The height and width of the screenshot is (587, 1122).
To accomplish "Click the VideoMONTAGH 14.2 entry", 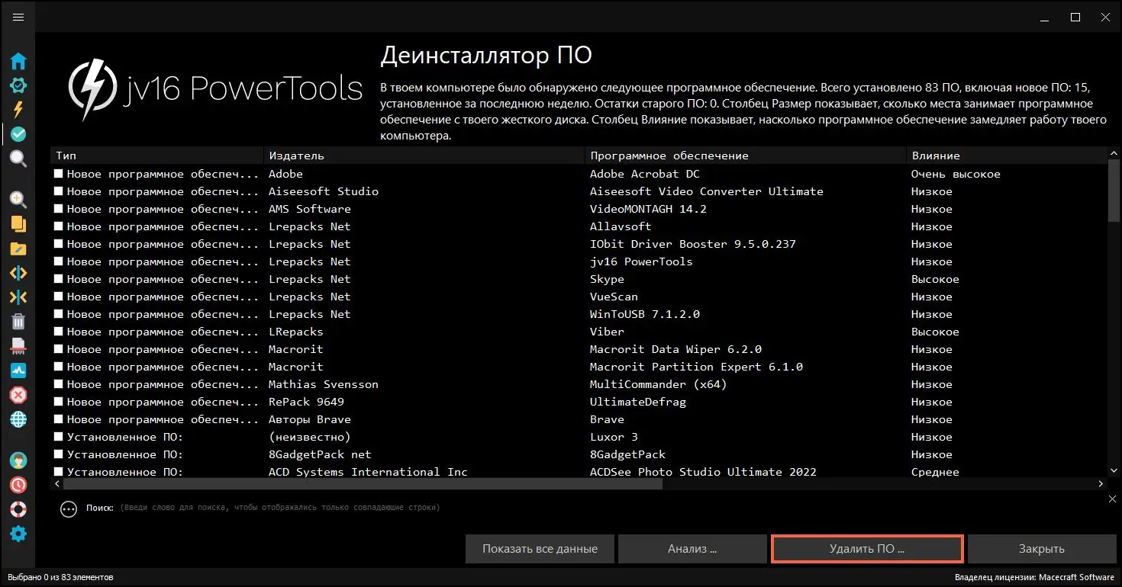I will [x=648, y=209].
